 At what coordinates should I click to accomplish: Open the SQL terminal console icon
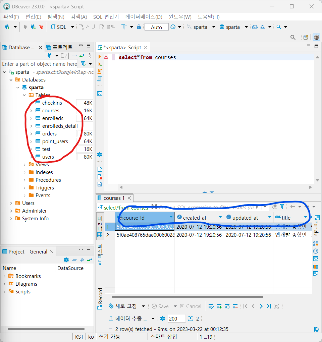coord(100,94)
